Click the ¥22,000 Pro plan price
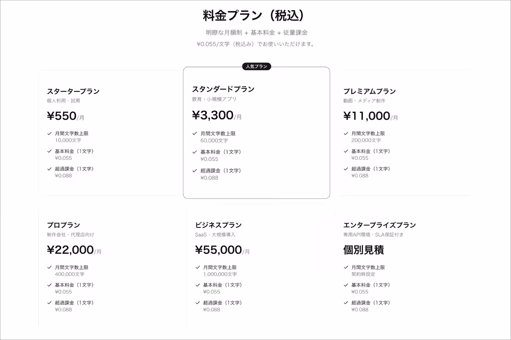This screenshot has width=511, height=340. pyautogui.click(x=70, y=250)
